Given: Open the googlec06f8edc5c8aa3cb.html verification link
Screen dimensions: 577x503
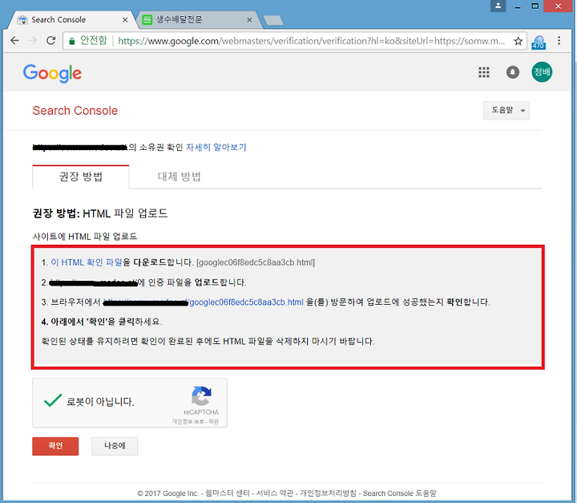Looking at the screenshot, I should pyautogui.click(x=246, y=302).
